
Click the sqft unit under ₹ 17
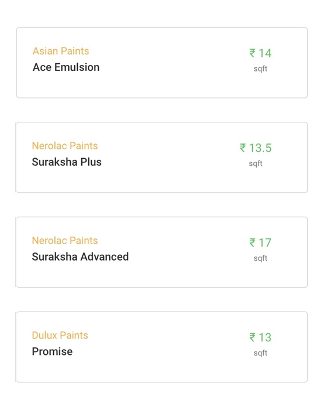coord(261,258)
